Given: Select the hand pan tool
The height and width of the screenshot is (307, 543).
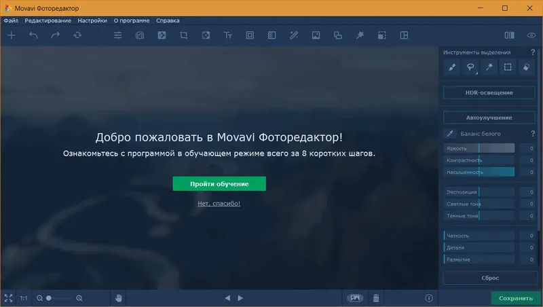Looking at the screenshot, I should tap(118, 298).
